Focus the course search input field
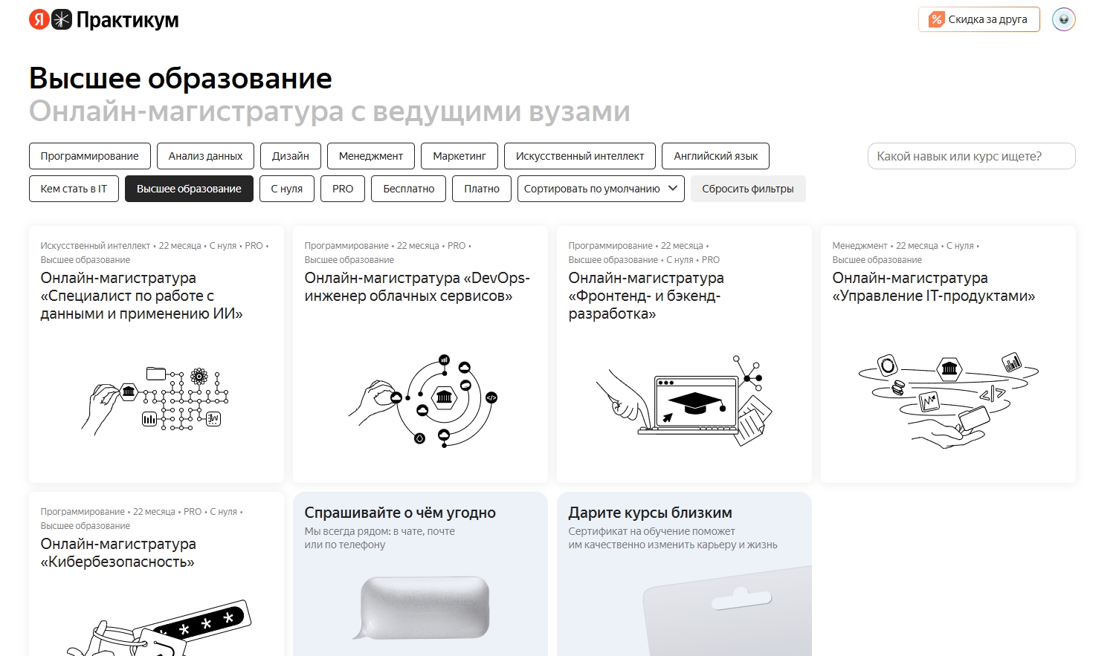 coord(970,156)
